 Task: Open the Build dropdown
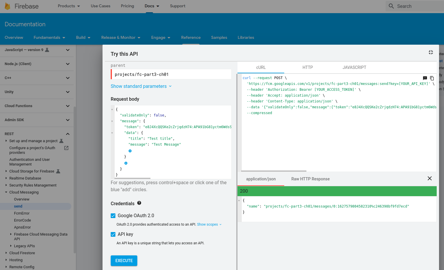pyautogui.click(x=83, y=37)
